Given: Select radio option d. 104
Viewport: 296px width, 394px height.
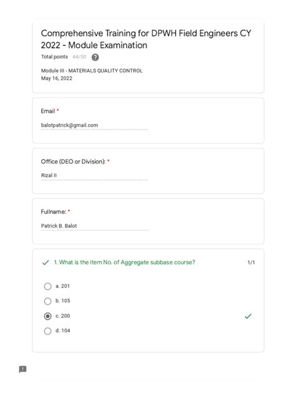Looking at the screenshot, I should tap(47, 331).
